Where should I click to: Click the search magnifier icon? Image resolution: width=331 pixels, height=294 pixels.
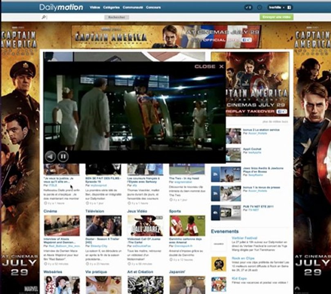44,17
